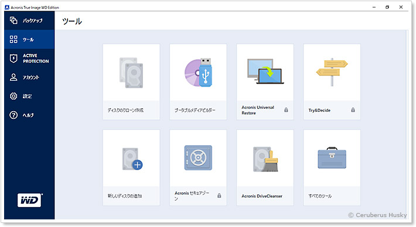Click the Acronis True Image WD Edition title
This screenshot has width=416, height=227.
[x=35, y=8]
